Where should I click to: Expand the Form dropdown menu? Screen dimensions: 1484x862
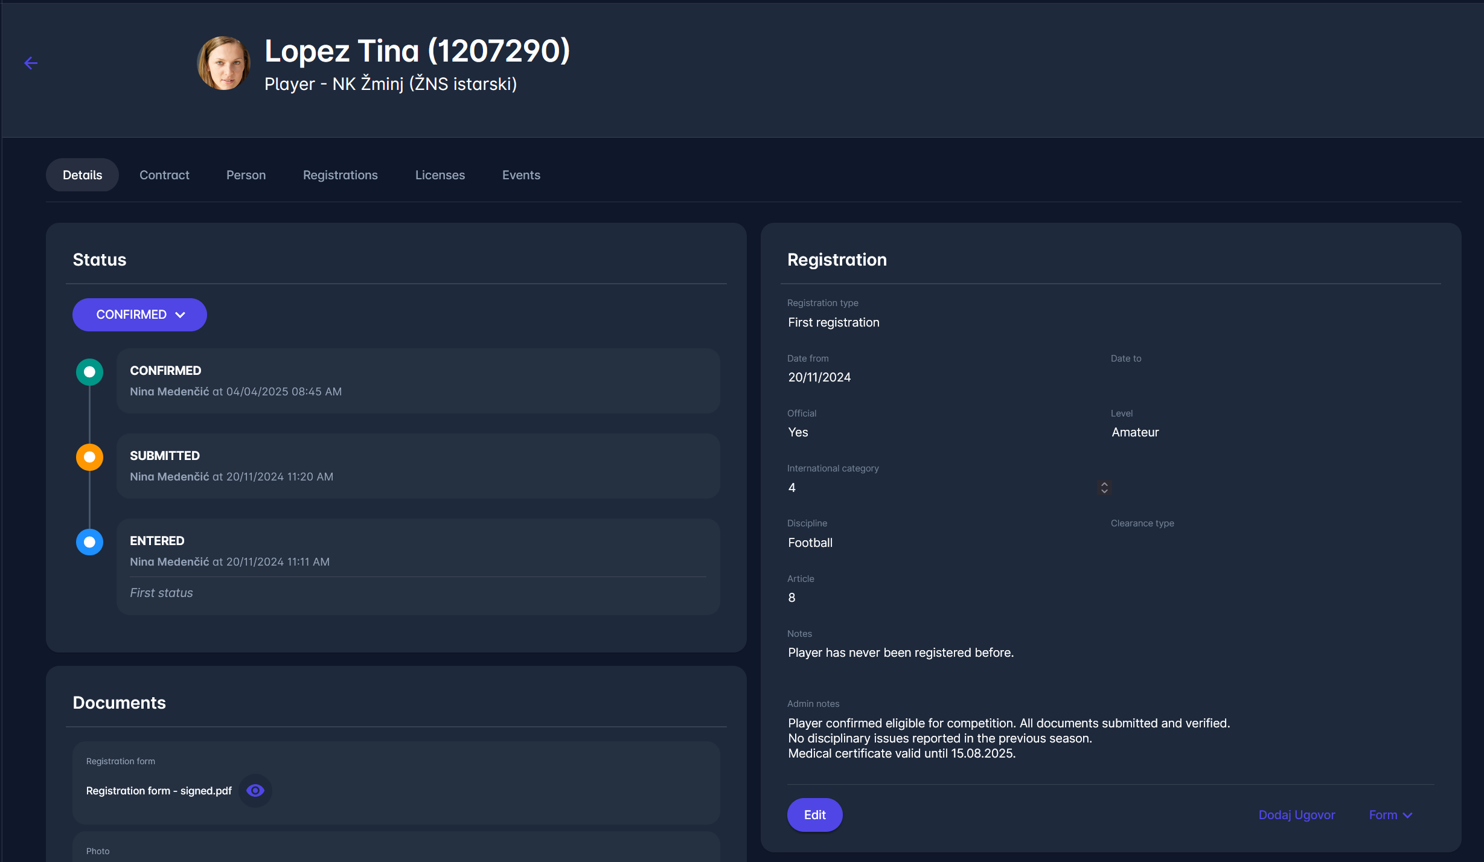[x=1390, y=815]
